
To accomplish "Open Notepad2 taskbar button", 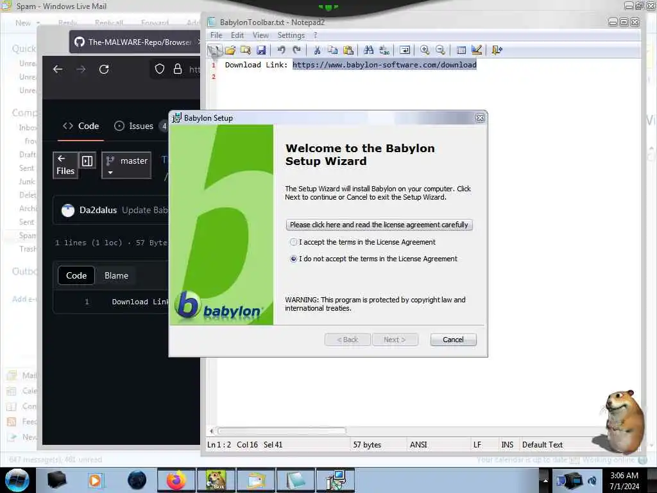I will pyautogui.click(x=296, y=480).
